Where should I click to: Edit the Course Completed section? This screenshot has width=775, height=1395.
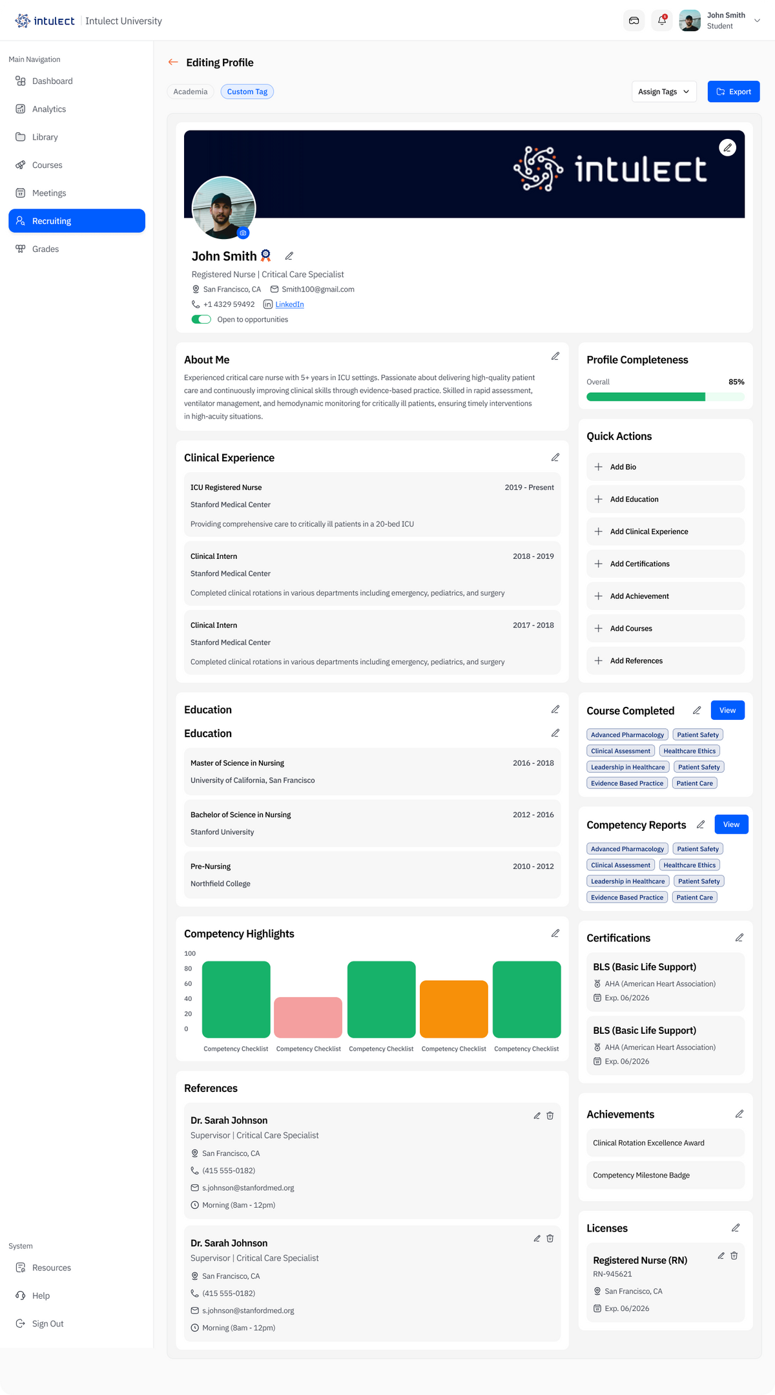697,711
